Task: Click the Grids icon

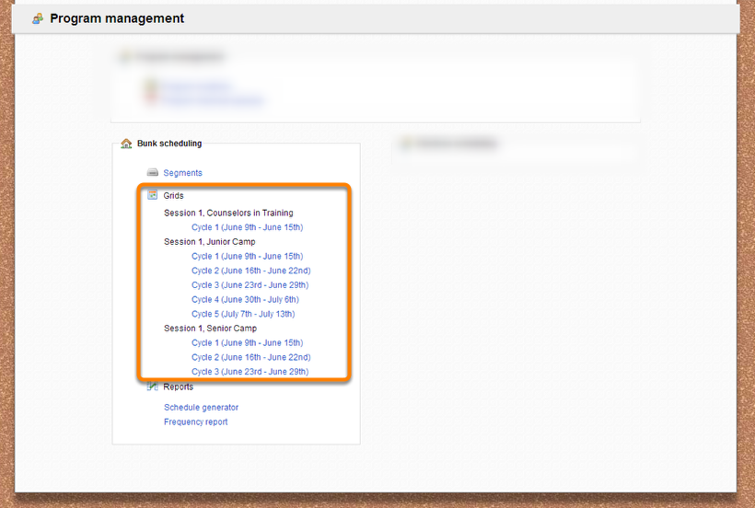Action: pos(153,195)
